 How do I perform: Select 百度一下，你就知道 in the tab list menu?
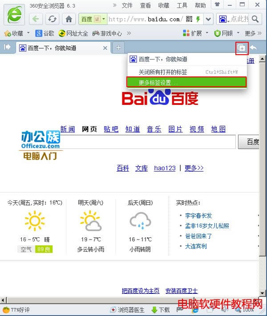tap(187, 59)
